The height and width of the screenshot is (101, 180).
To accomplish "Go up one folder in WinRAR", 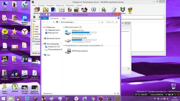I will pyautogui.click(x=34, y=17).
